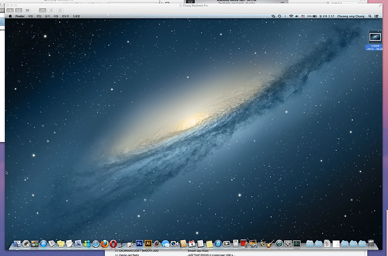Capture screen button in Screen Sharing toolbar
Image resolution: width=388 pixels, height=256 pixels.
(27, 10)
